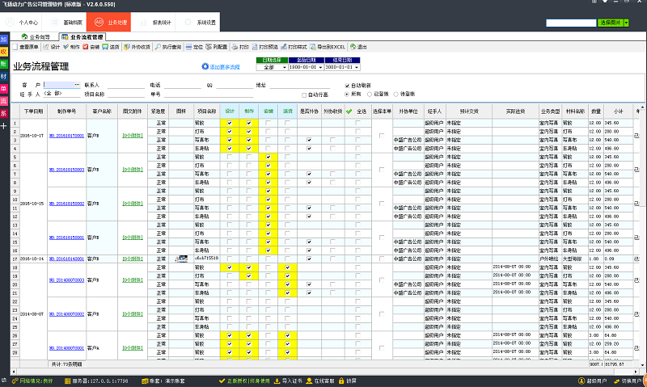647x387 pixels.
Task: Click the 退出 (exit) toolbar icon
Action: (360, 48)
